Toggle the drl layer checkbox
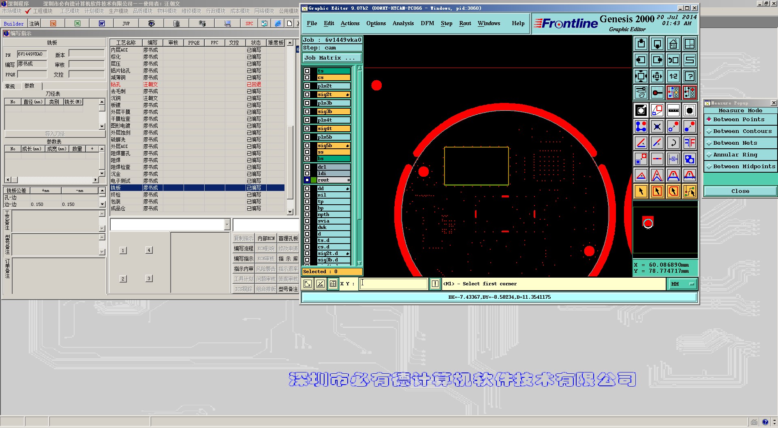This screenshot has width=778, height=428. pyautogui.click(x=307, y=167)
